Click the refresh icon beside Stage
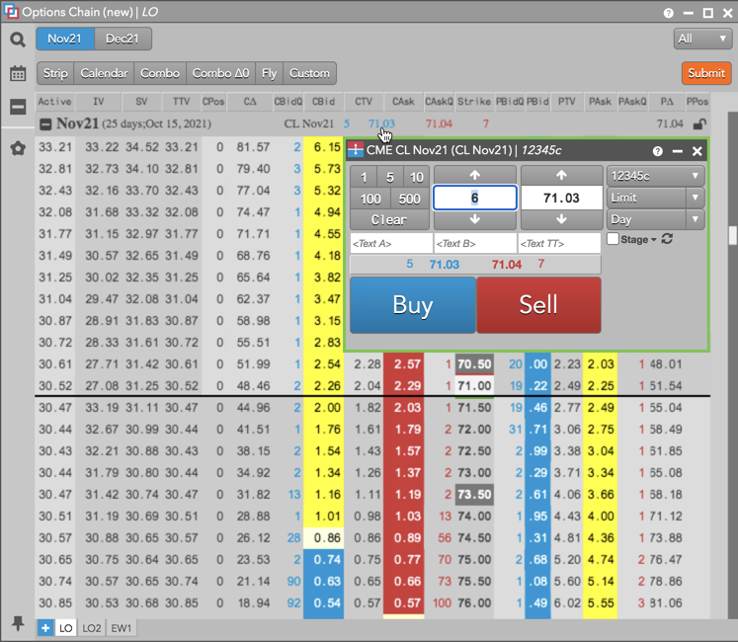 (x=667, y=240)
